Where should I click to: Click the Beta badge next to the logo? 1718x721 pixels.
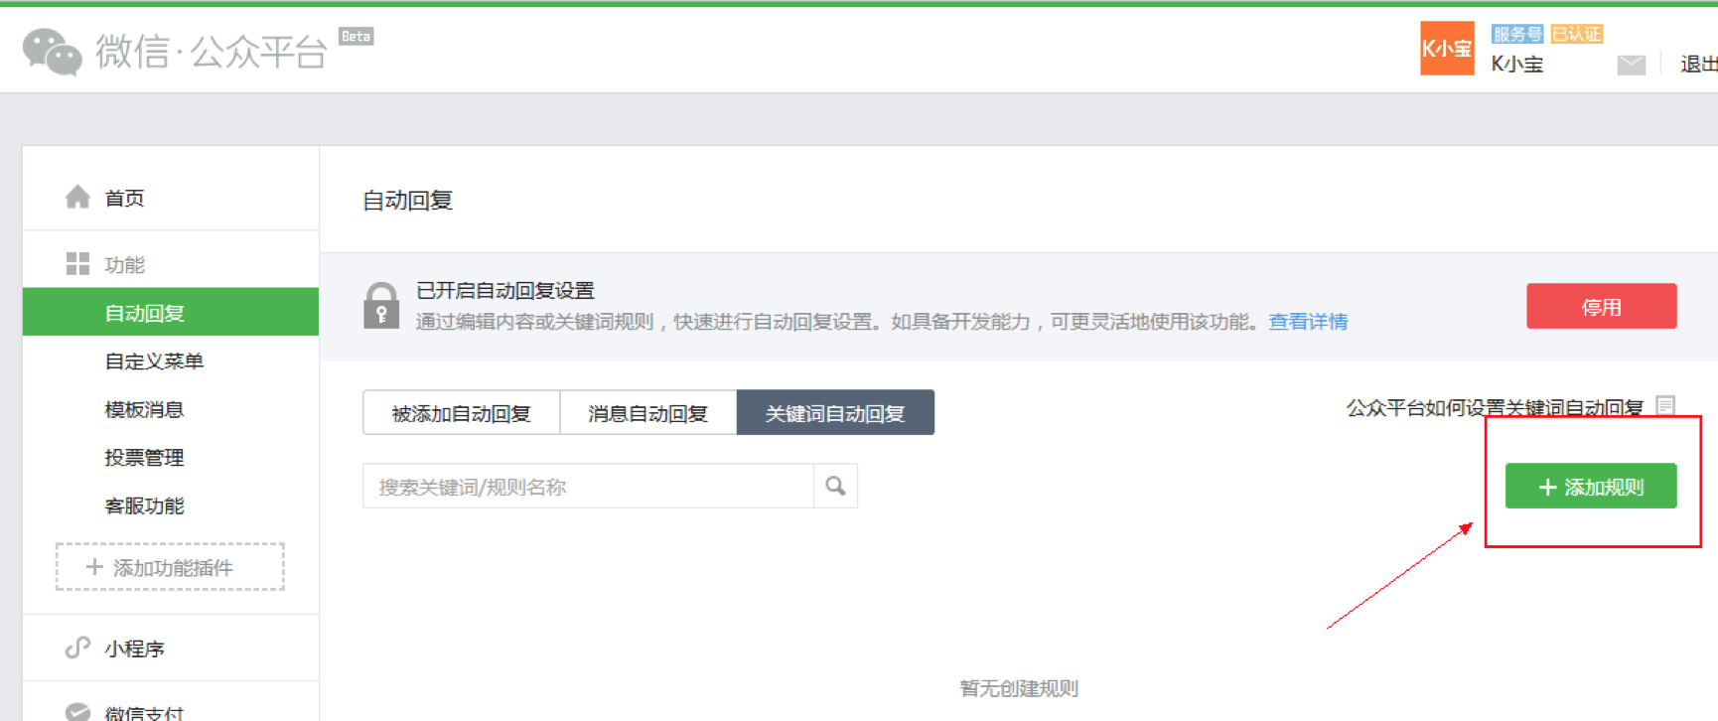(356, 37)
